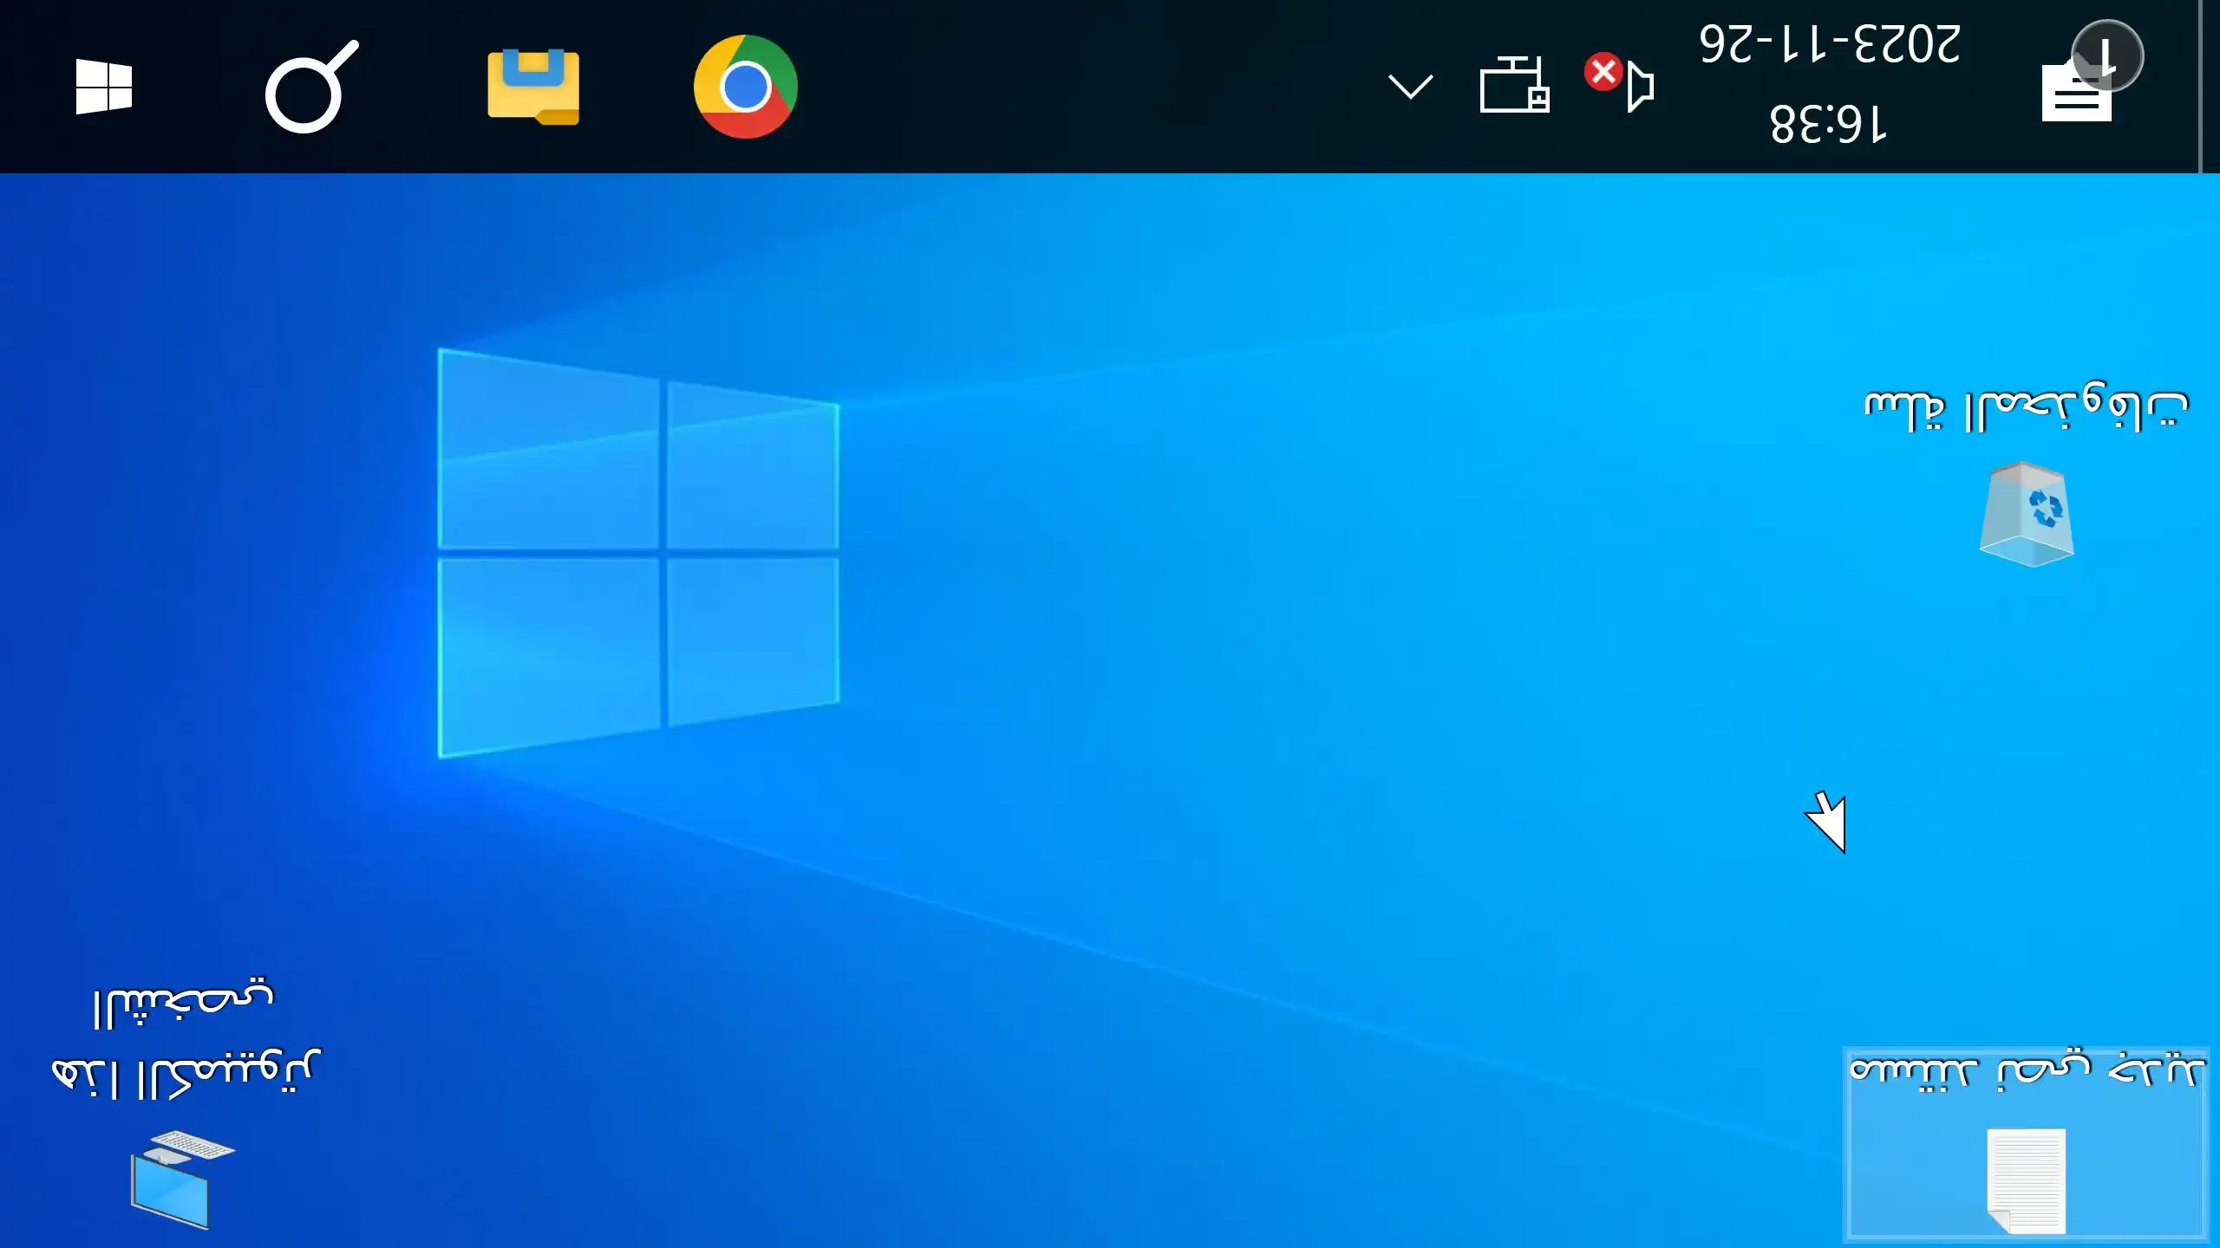Viewport: 2220px width, 1248px height.
Task: Open Google Chrome from the taskbar
Action: click(745, 87)
